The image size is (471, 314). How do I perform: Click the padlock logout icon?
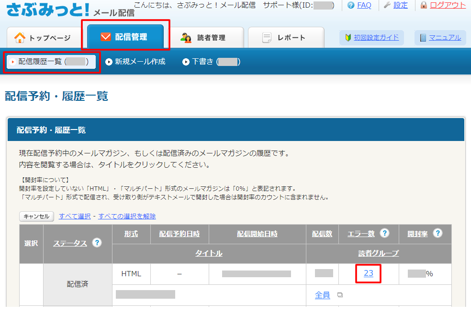[424, 5]
